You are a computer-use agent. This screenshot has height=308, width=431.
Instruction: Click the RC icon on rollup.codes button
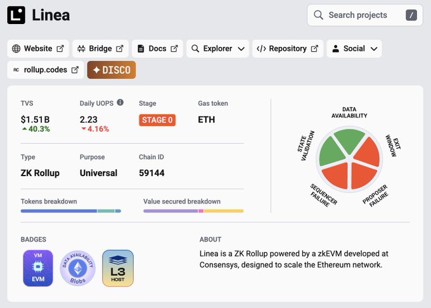(16, 70)
